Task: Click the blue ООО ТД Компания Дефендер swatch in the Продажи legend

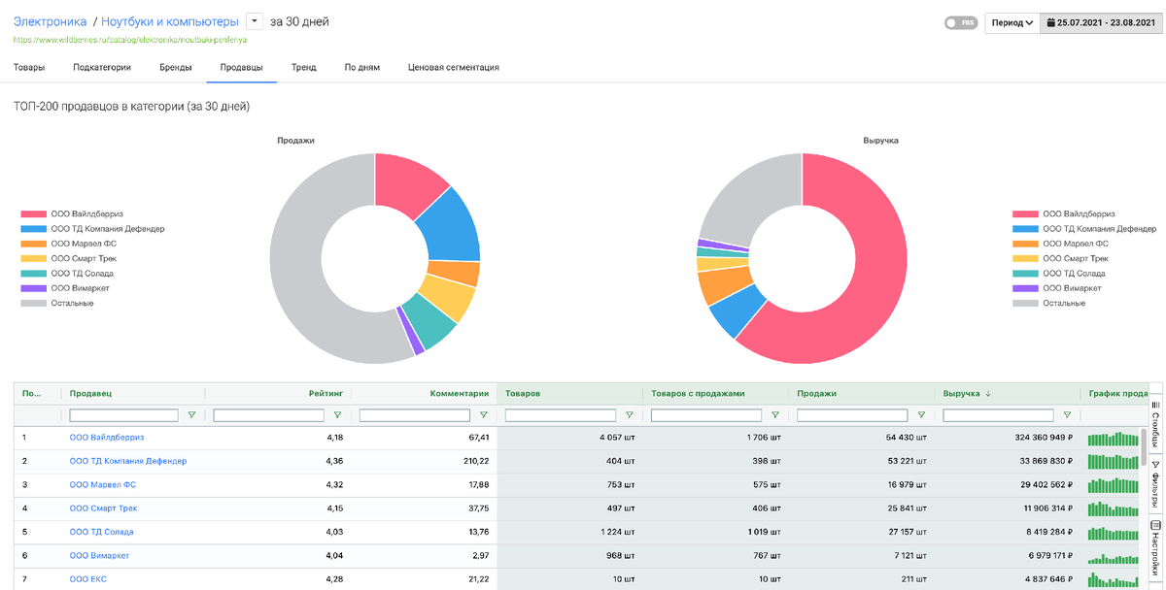Action: pyautogui.click(x=34, y=229)
